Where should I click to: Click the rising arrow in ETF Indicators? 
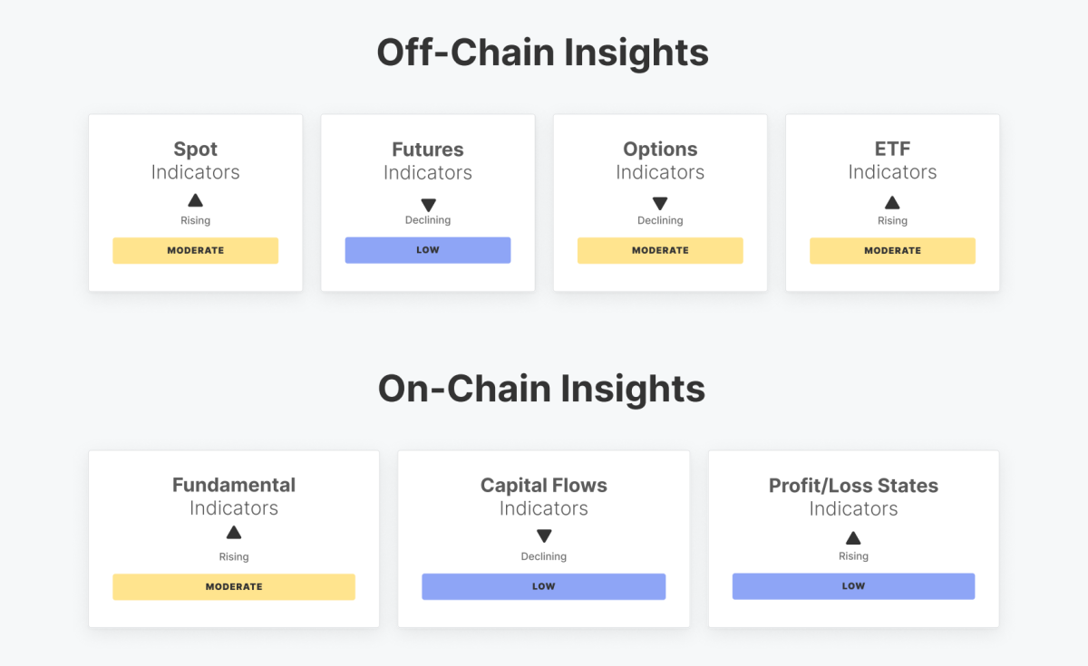coord(892,202)
